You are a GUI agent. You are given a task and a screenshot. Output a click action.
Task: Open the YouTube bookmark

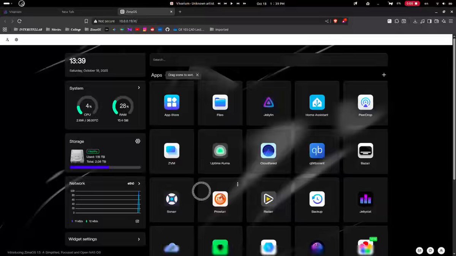[x=137, y=30]
